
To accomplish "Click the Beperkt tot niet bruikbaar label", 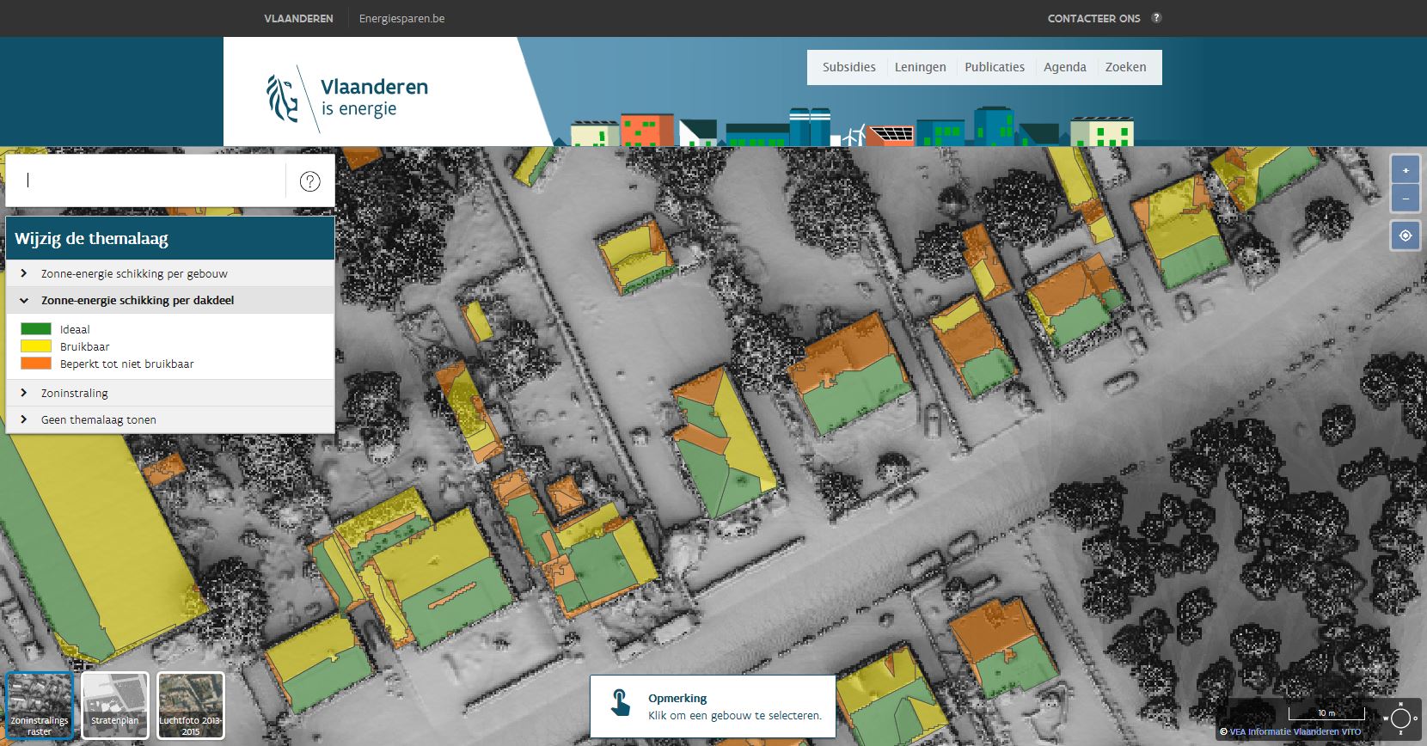I will coord(126,364).
